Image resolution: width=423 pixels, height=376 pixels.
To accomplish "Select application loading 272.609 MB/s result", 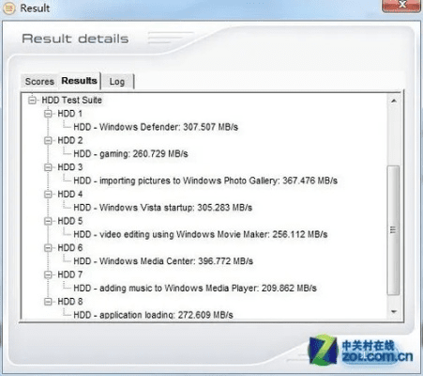I will (153, 315).
